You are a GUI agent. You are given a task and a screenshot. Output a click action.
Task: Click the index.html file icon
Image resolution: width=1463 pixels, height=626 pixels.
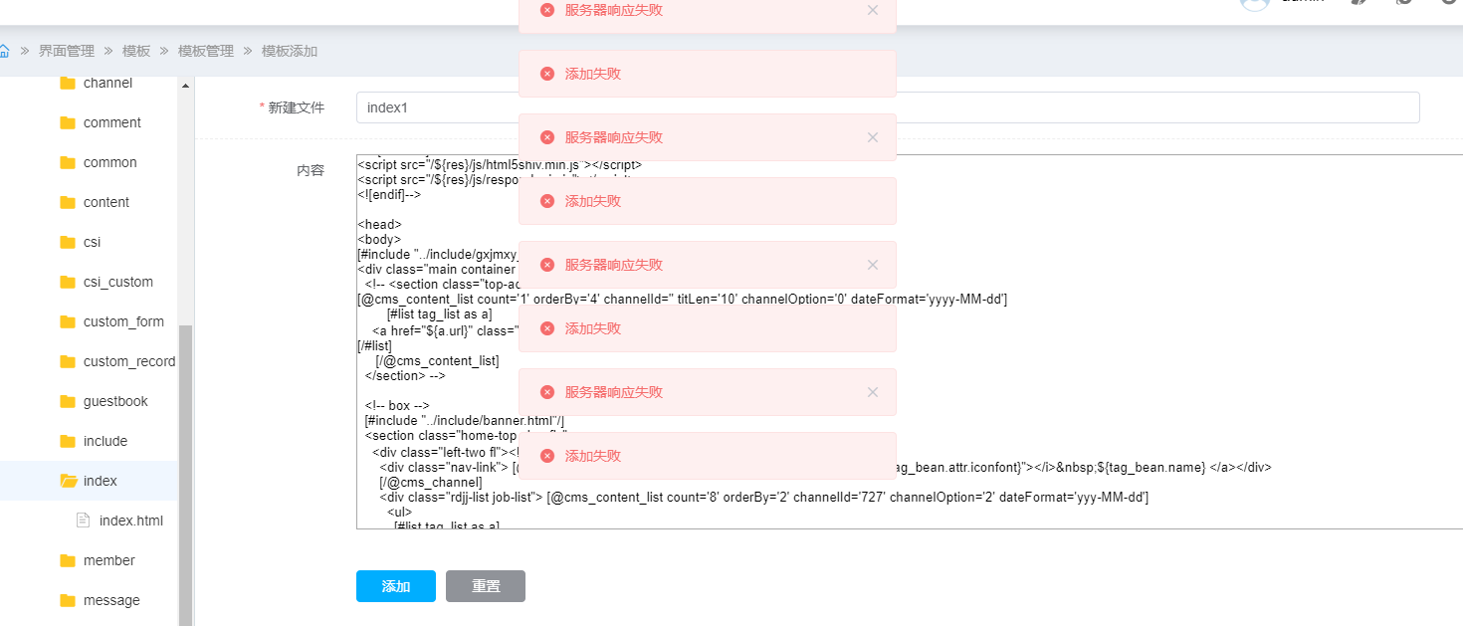pyautogui.click(x=84, y=521)
